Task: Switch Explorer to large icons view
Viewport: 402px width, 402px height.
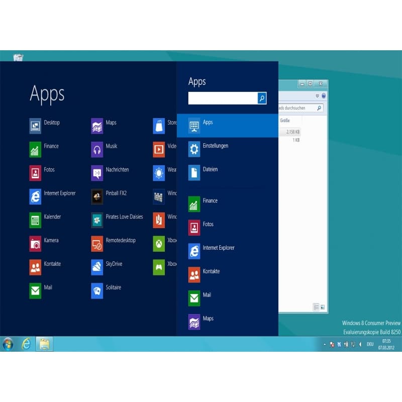Action: (x=323, y=307)
